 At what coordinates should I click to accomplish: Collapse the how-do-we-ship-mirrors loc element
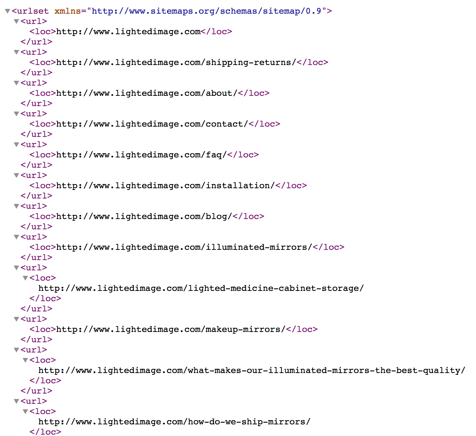pyautogui.click(x=25, y=411)
